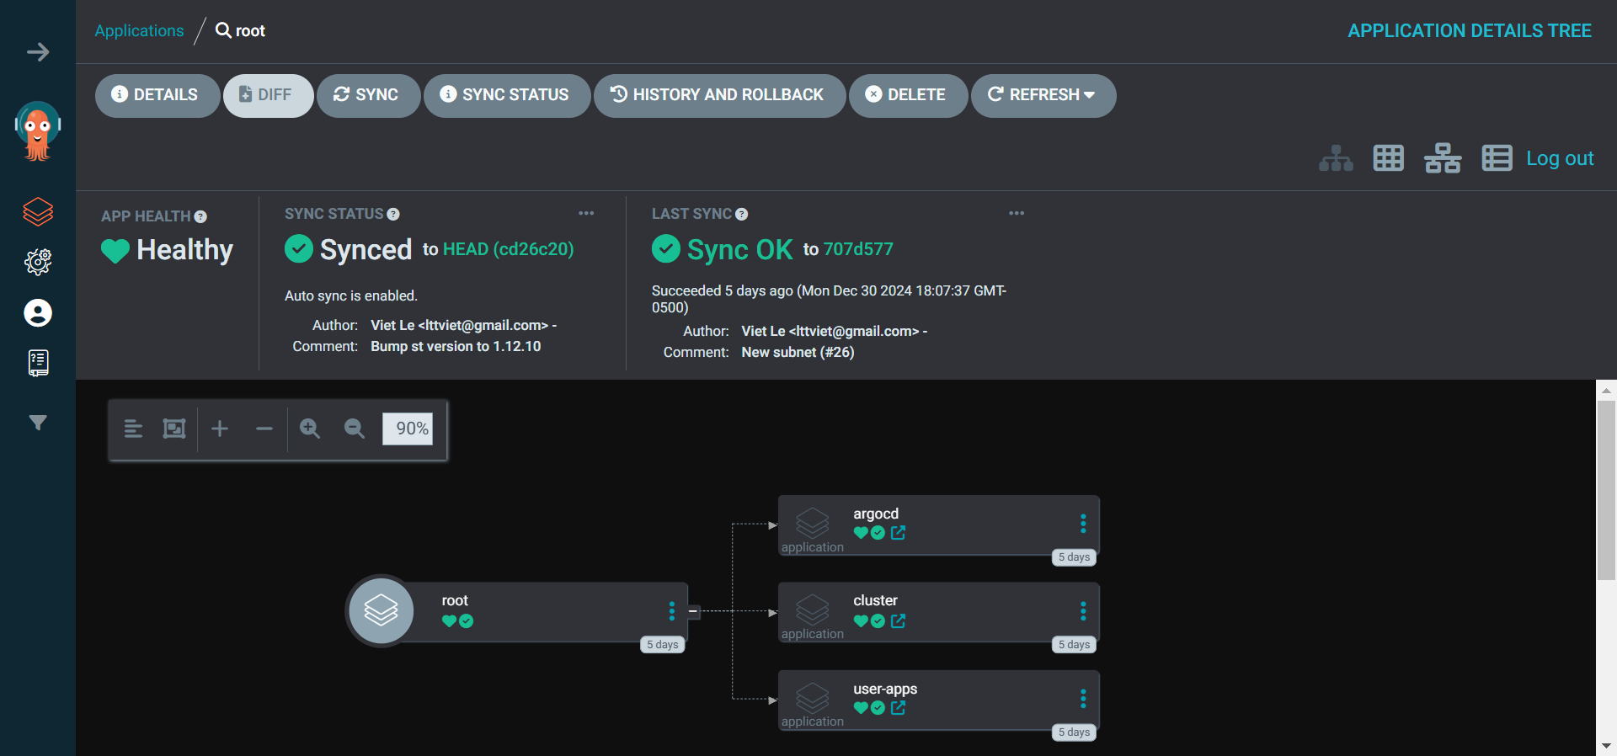Click the Sync button
Image resolution: width=1617 pixels, height=756 pixels.
tap(368, 95)
